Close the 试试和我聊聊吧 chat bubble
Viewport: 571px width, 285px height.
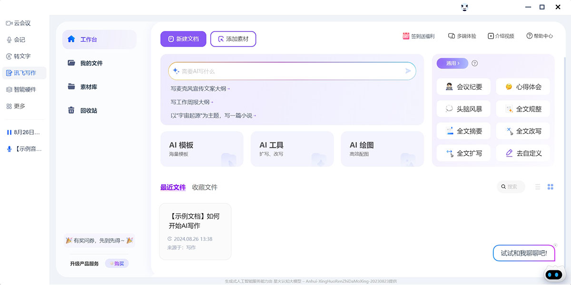coord(555,245)
